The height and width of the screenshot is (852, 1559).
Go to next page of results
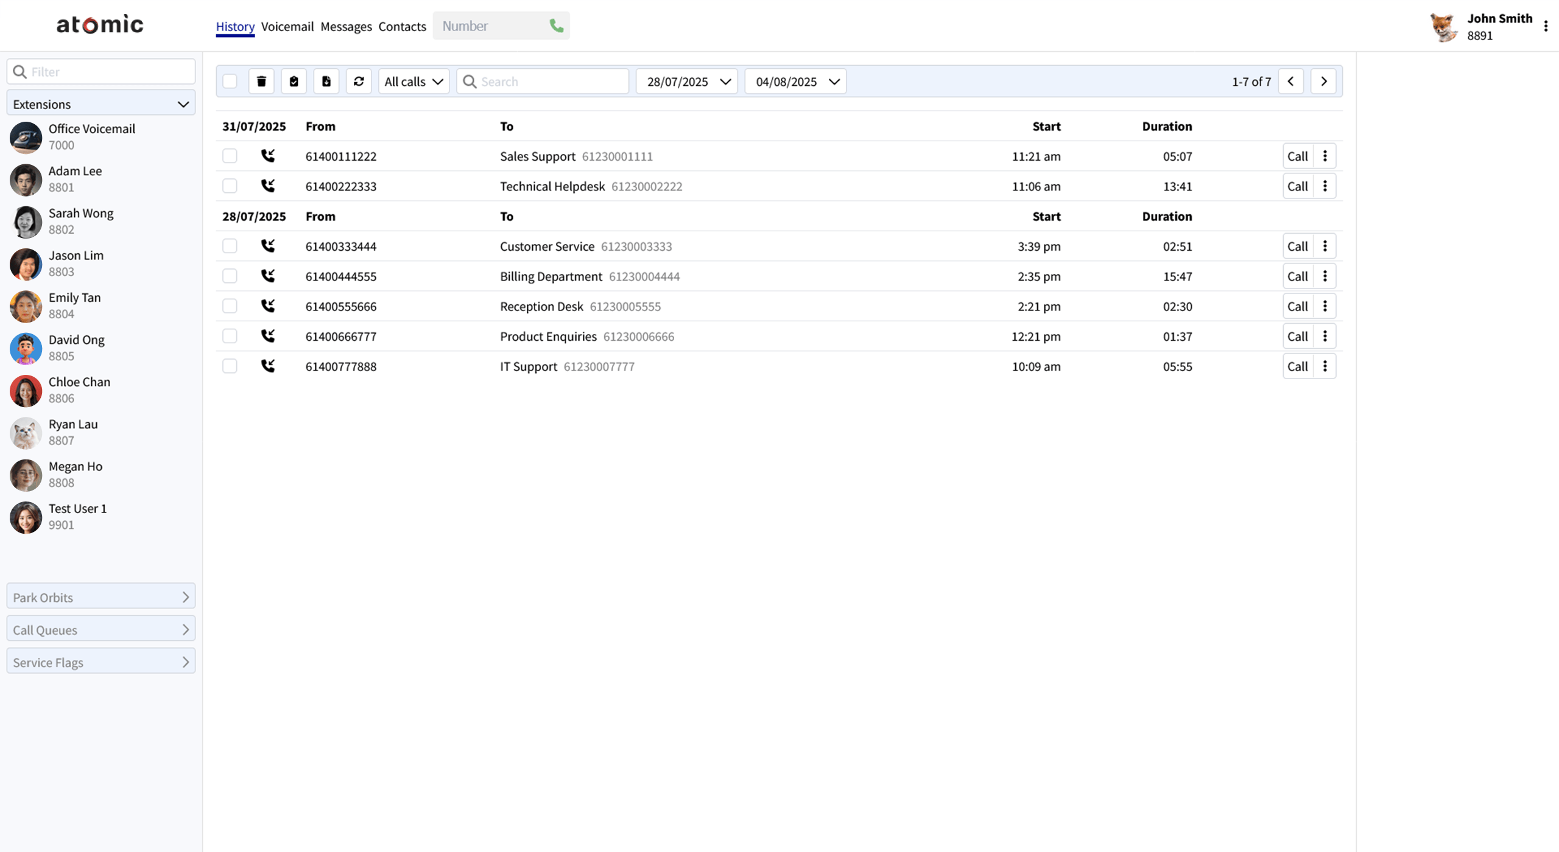point(1323,82)
